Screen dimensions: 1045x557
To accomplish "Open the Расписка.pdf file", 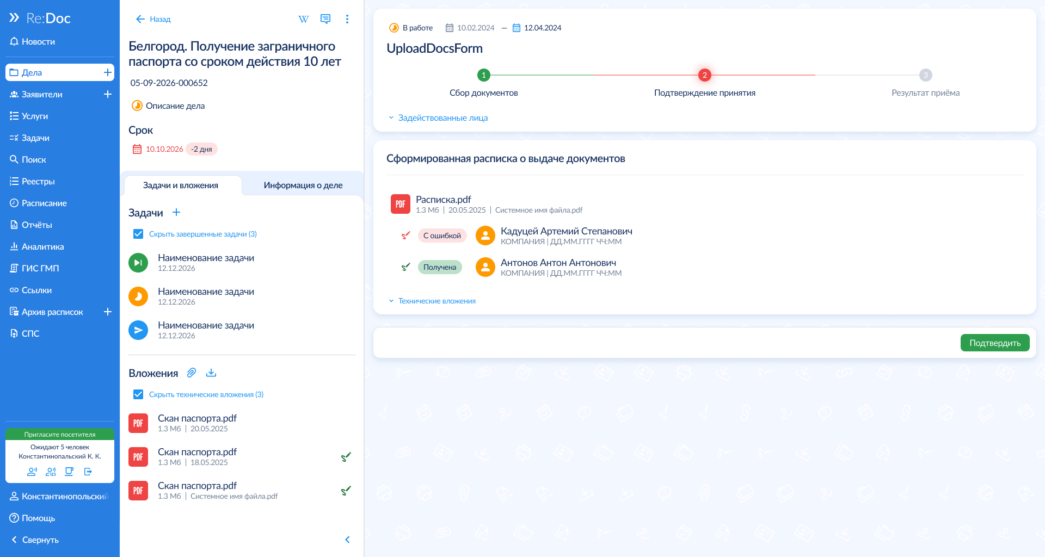I will [x=443, y=200].
